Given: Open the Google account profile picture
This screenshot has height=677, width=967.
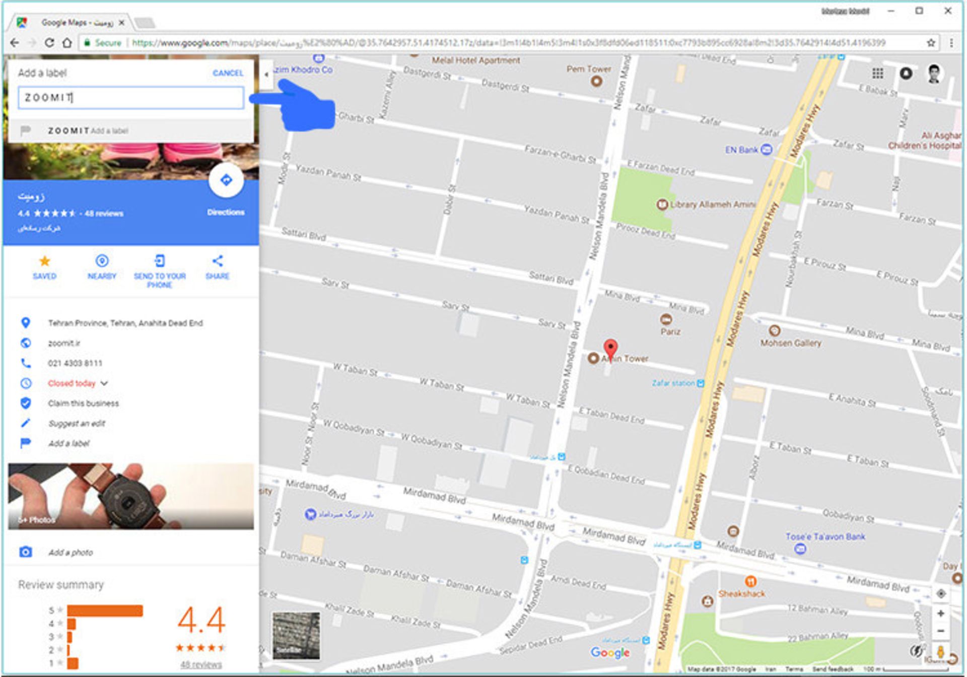Looking at the screenshot, I should pos(934,74).
